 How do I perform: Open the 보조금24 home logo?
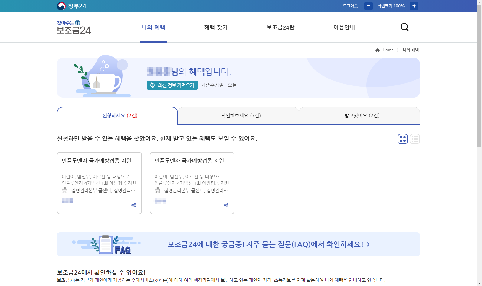[74, 27]
